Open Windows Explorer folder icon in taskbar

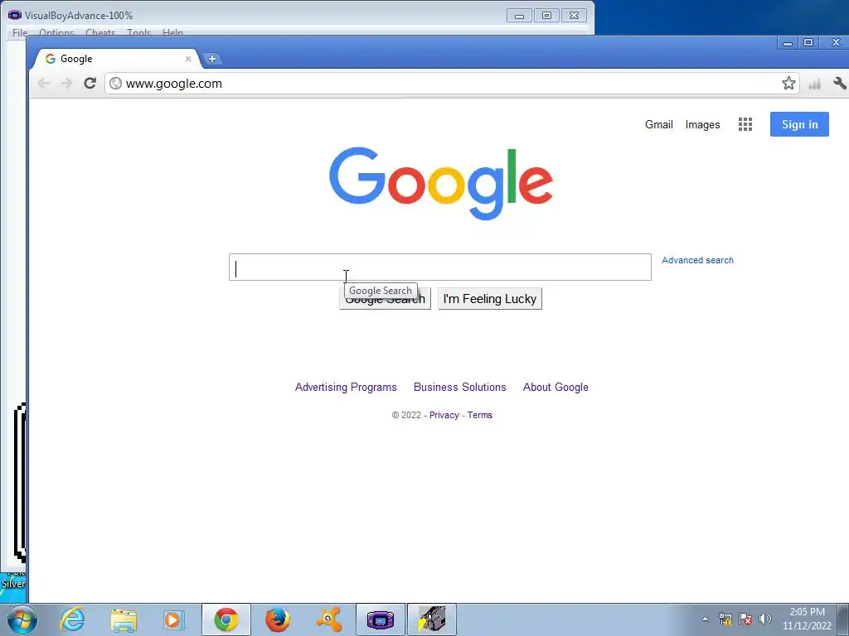pos(124,620)
